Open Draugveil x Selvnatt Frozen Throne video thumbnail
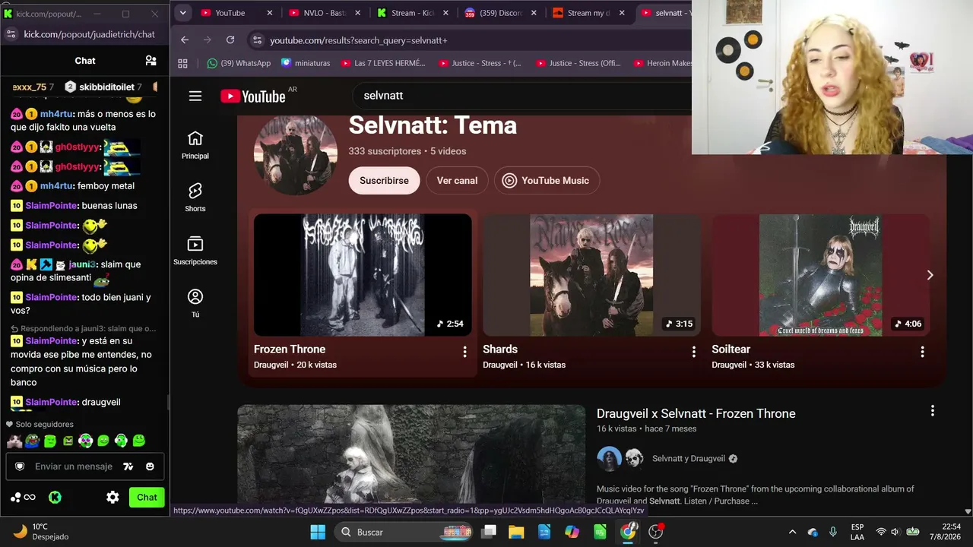Image resolution: width=973 pixels, height=547 pixels. (x=411, y=456)
